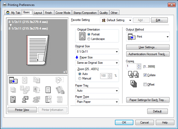The width and height of the screenshot is (178, 129).
Task: Choose Manual zoom radio button
Action: [80, 78]
